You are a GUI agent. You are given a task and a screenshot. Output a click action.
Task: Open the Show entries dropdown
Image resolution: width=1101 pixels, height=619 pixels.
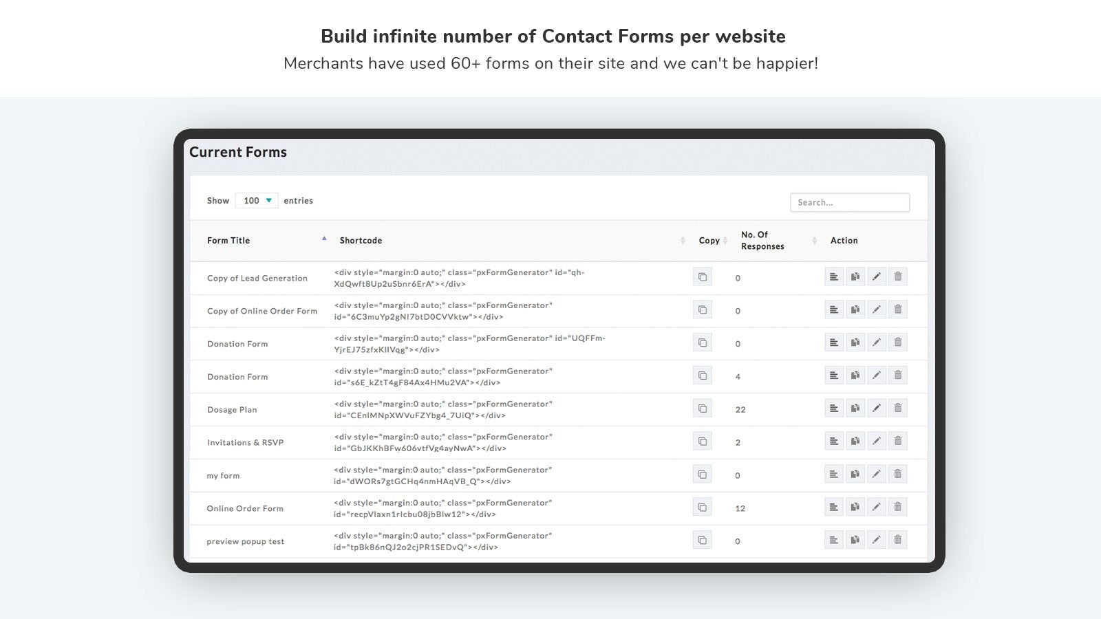[257, 200]
